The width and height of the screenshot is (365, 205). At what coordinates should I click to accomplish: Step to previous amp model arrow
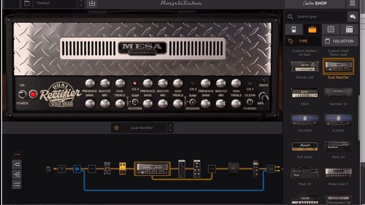171,125
